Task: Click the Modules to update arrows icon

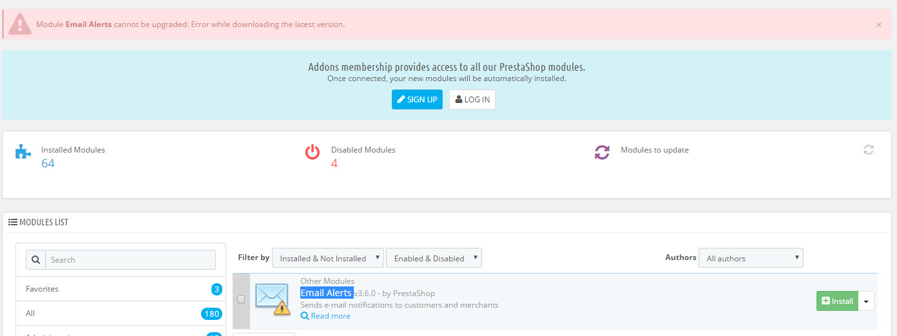Action: (x=602, y=153)
